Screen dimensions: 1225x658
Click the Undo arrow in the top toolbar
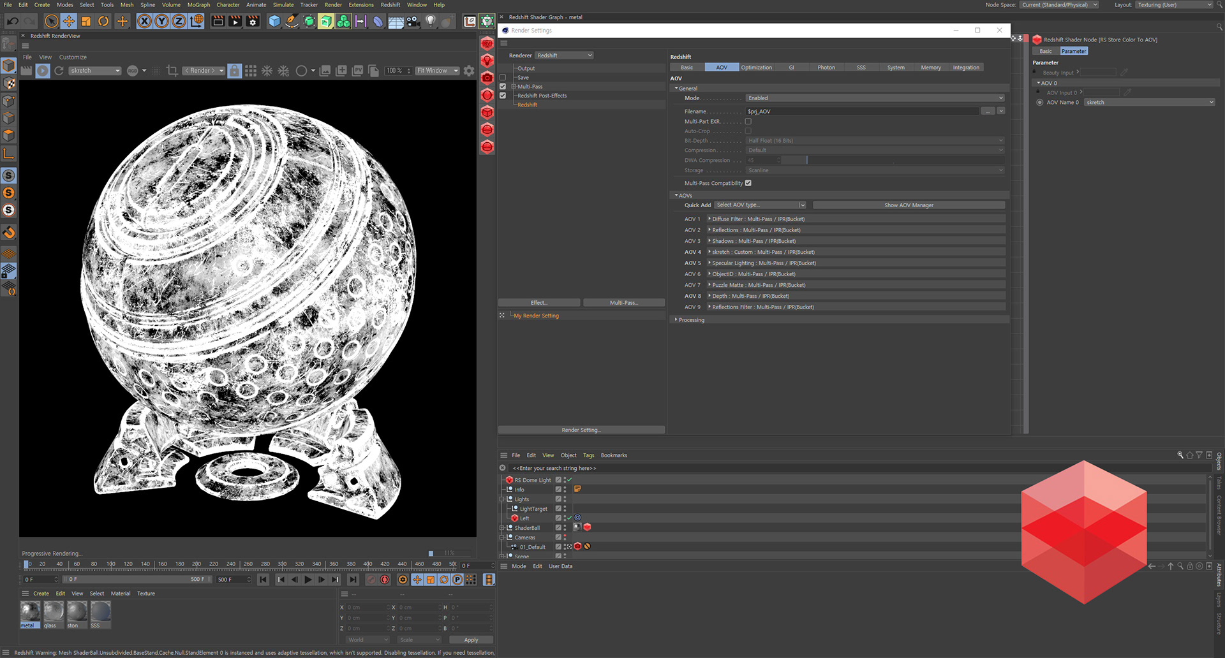[x=12, y=21]
